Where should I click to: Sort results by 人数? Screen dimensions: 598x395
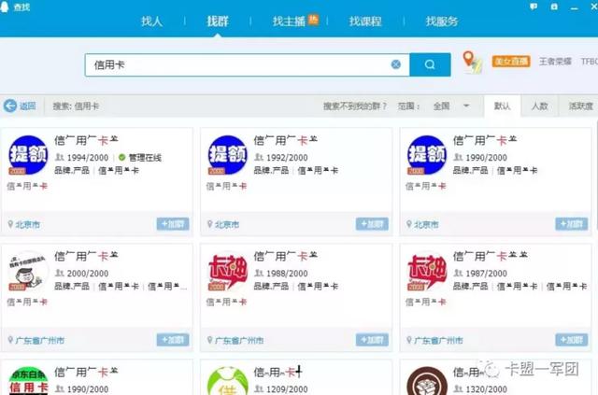540,106
